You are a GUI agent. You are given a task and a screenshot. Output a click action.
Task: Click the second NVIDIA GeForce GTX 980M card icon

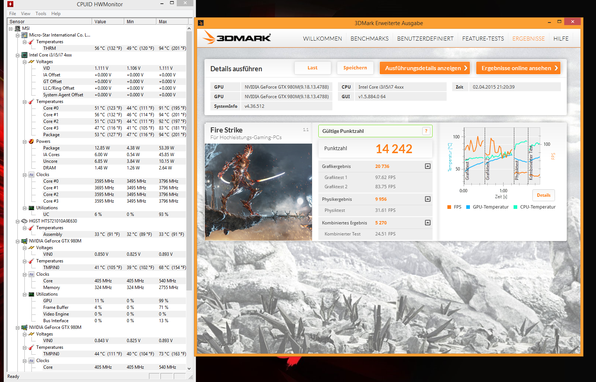(x=24, y=327)
